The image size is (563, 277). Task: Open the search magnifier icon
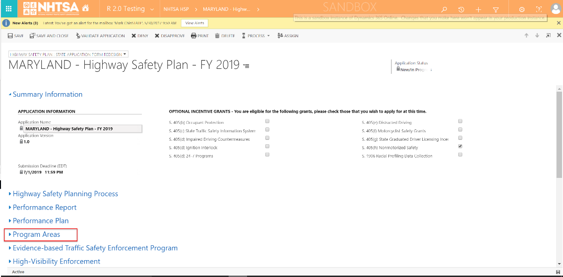click(444, 9)
